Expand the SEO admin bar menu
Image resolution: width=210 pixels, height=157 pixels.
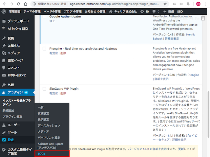[180, 11]
